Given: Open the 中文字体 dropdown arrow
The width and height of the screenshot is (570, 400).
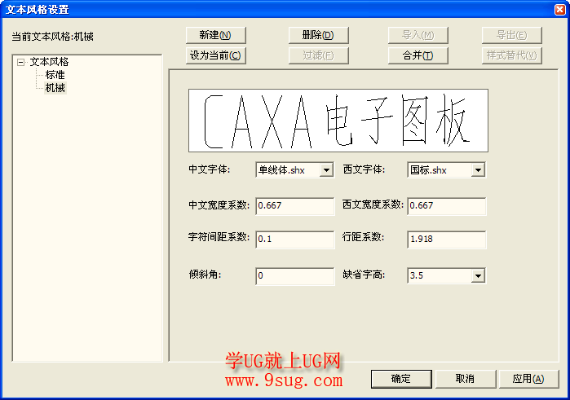Looking at the screenshot, I should 326,169.
